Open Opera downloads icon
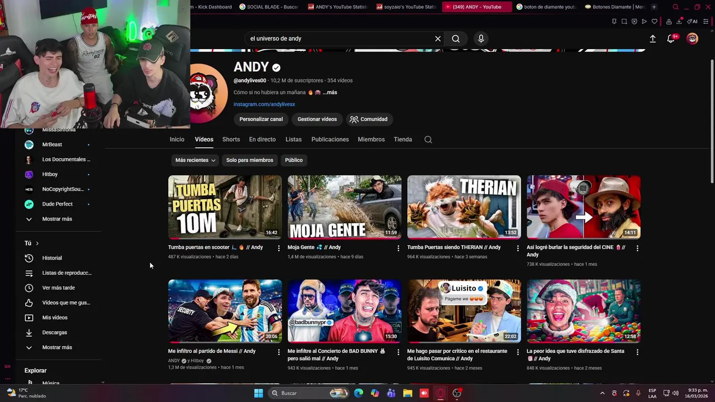715x402 pixels. [679, 22]
